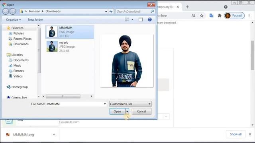Viewport: 255px width, 143px height.
Task: Click New folder button
Action: [35, 19]
